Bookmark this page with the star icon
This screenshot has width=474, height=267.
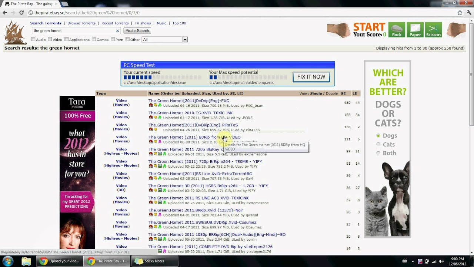pos(460,13)
